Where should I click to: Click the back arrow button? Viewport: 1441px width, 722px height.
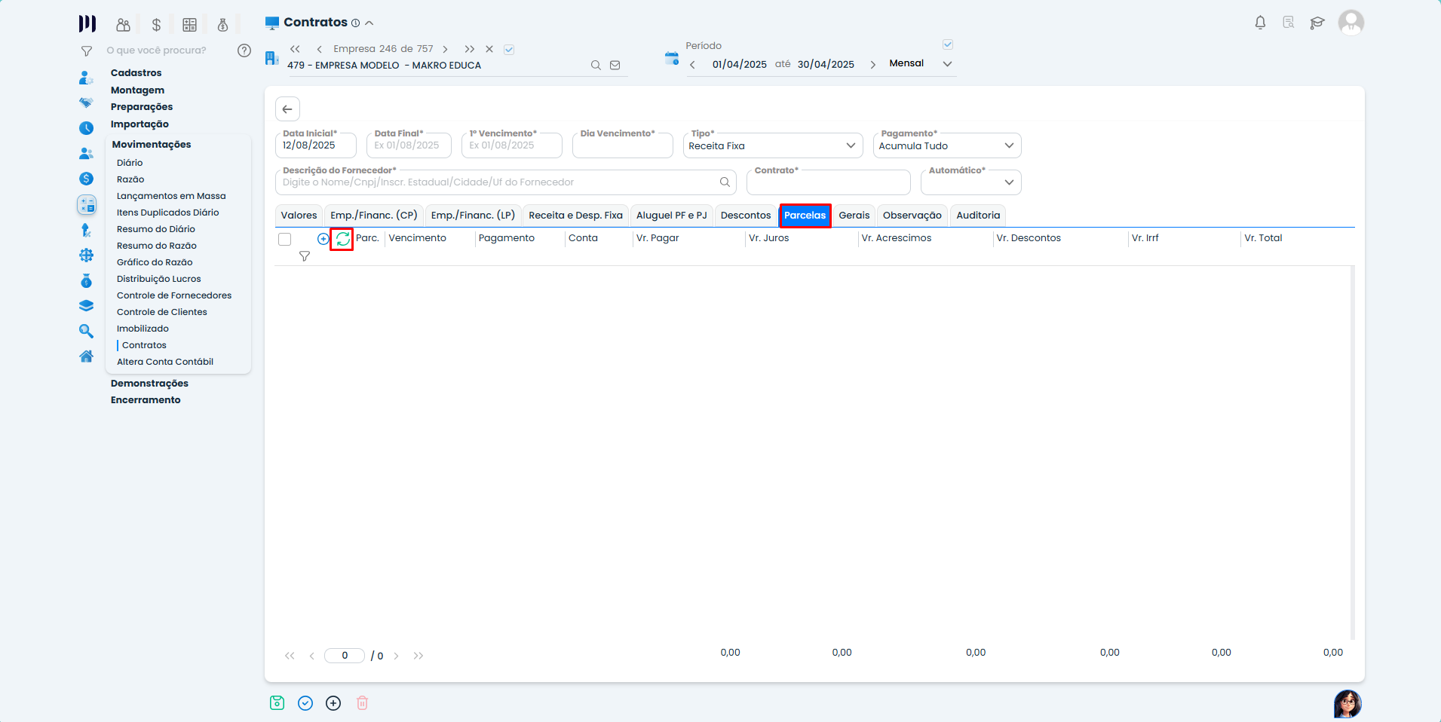(x=287, y=109)
